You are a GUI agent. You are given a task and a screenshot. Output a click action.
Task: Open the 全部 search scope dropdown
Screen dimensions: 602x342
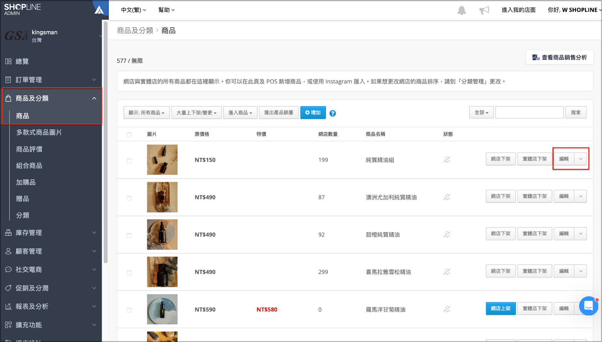coord(481,112)
